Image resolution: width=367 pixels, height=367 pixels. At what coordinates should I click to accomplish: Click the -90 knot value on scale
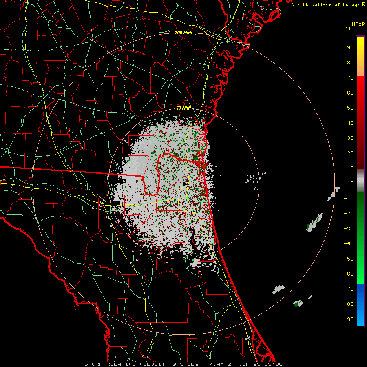(349, 319)
